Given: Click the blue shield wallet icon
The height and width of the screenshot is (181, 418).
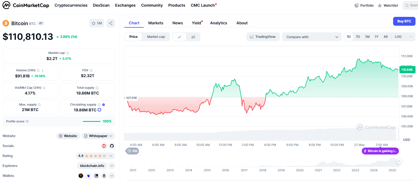Looking at the screenshot, I should (x=89, y=176).
